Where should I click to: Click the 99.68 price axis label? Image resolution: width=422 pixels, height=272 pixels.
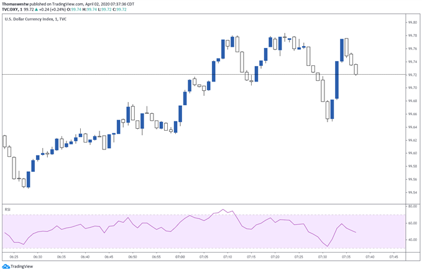coord(413,101)
